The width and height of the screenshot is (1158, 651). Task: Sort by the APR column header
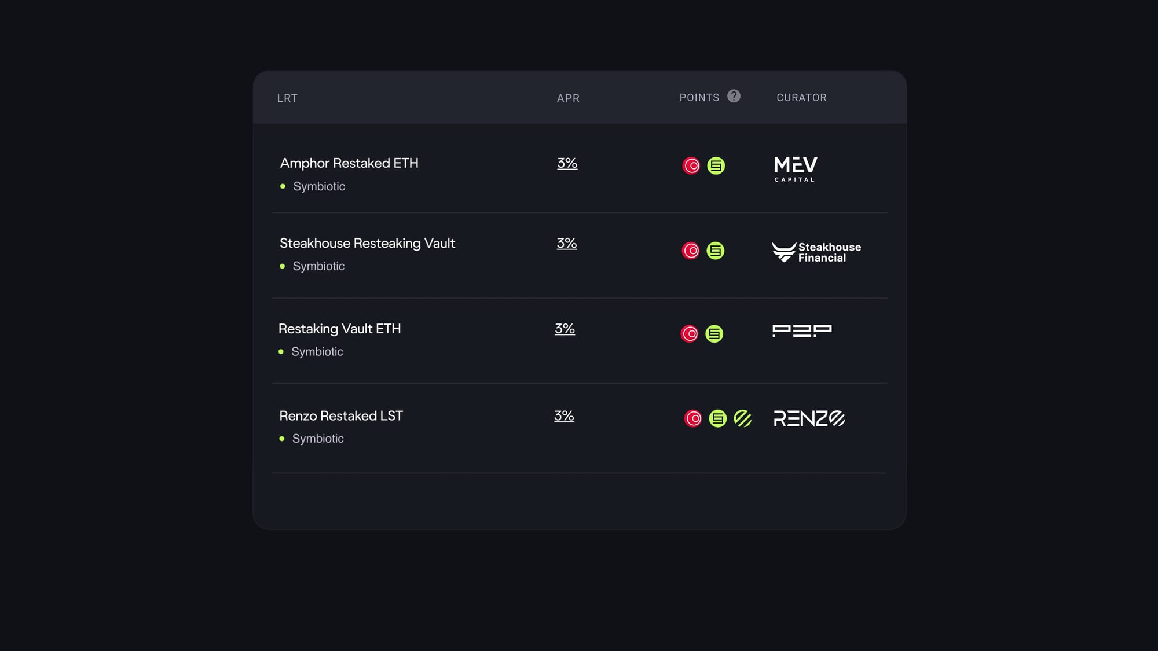point(568,98)
